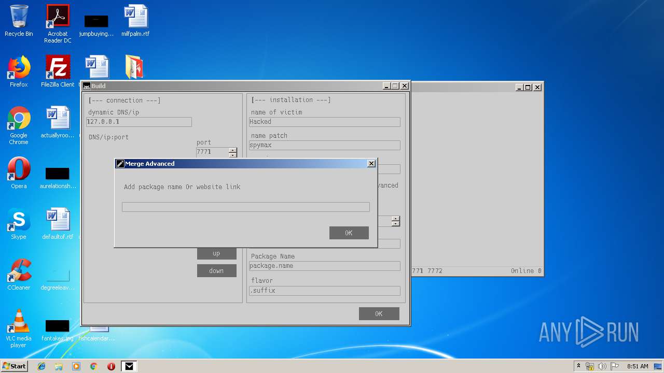664x373 pixels.
Task: Click OK in Merge Advanced dialog
Action: tap(349, 233)
